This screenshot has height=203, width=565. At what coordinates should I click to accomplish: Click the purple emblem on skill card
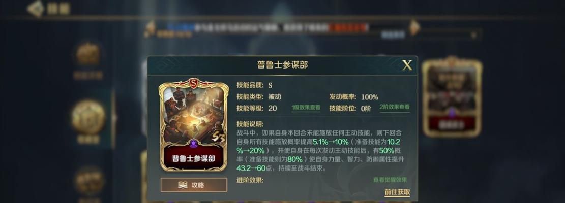pyautogui.click(x=194, y=144)
